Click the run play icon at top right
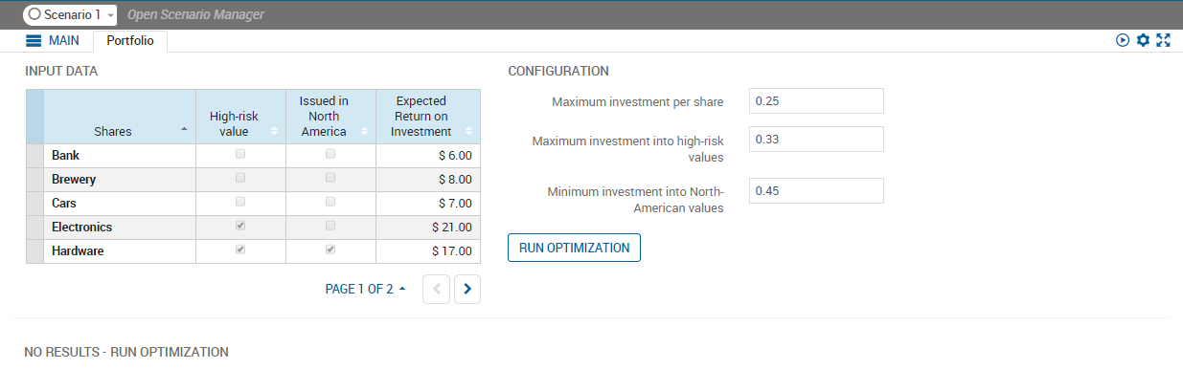 1123,40
